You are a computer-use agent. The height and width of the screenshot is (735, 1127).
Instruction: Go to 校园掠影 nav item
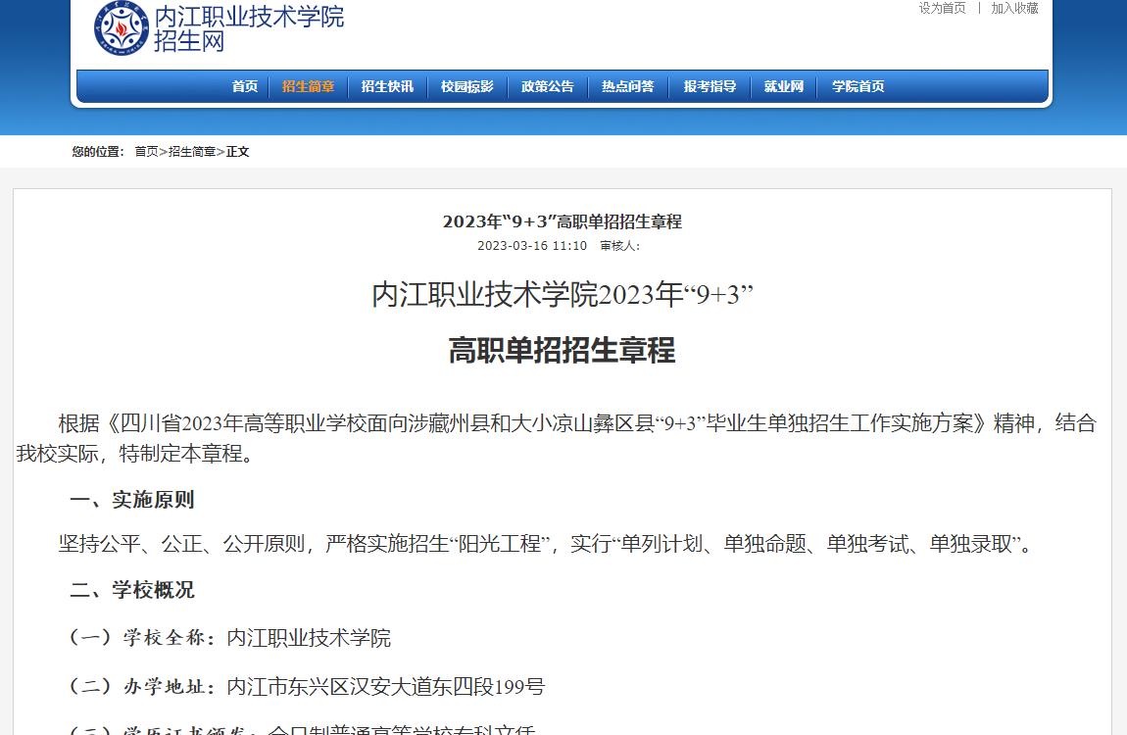(467, 86)
